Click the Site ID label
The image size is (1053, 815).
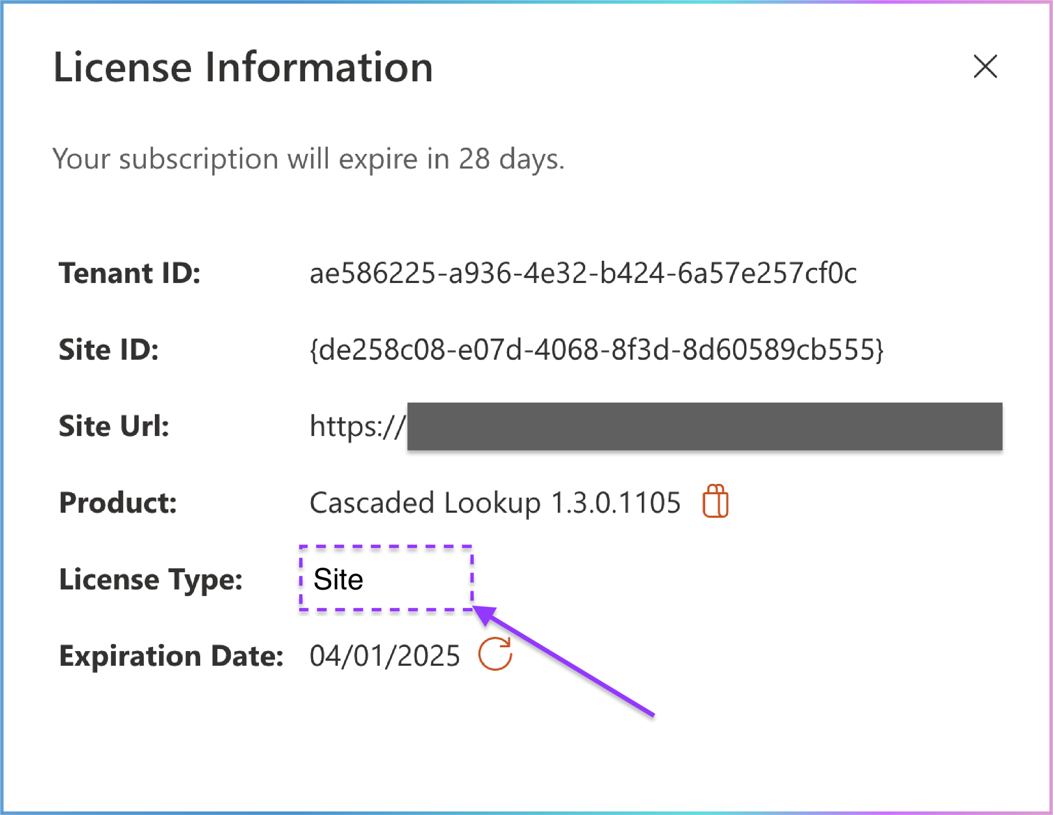click(x=108, y=350)
